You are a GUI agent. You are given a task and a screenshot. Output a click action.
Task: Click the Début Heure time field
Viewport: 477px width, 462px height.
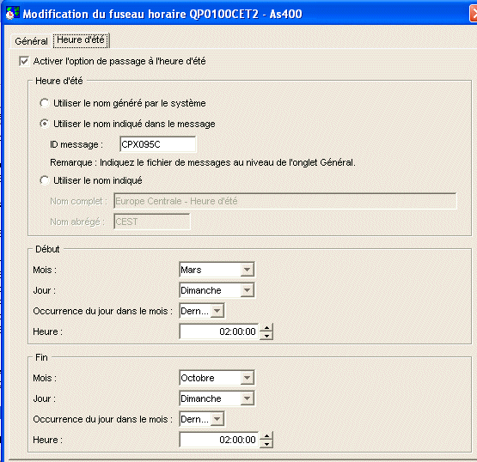pos(219,331)
